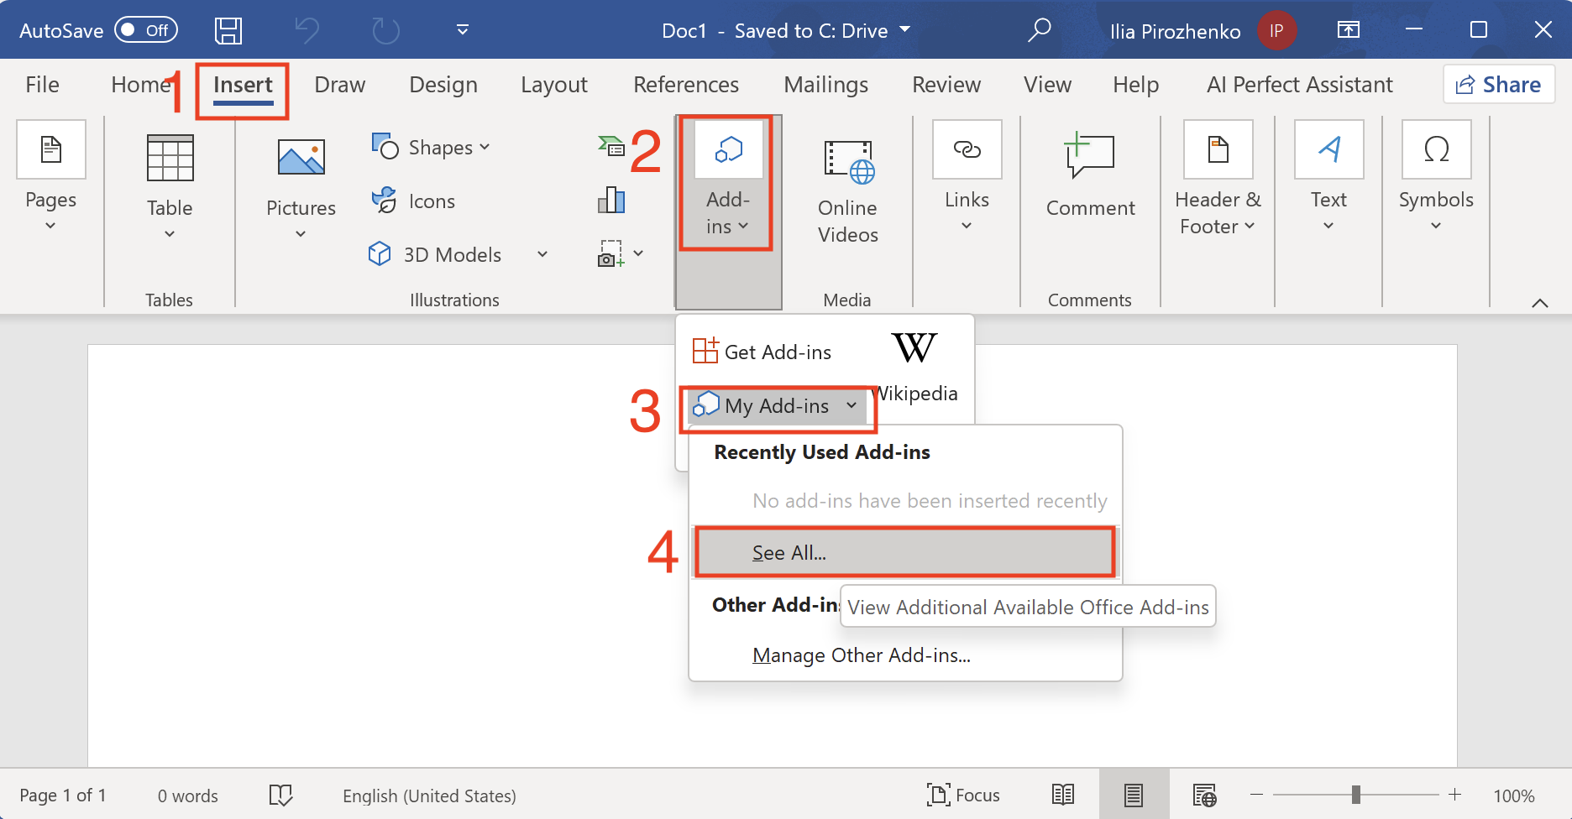
Task: Switch to Web Layout view icon
Action: (1204, 795)
